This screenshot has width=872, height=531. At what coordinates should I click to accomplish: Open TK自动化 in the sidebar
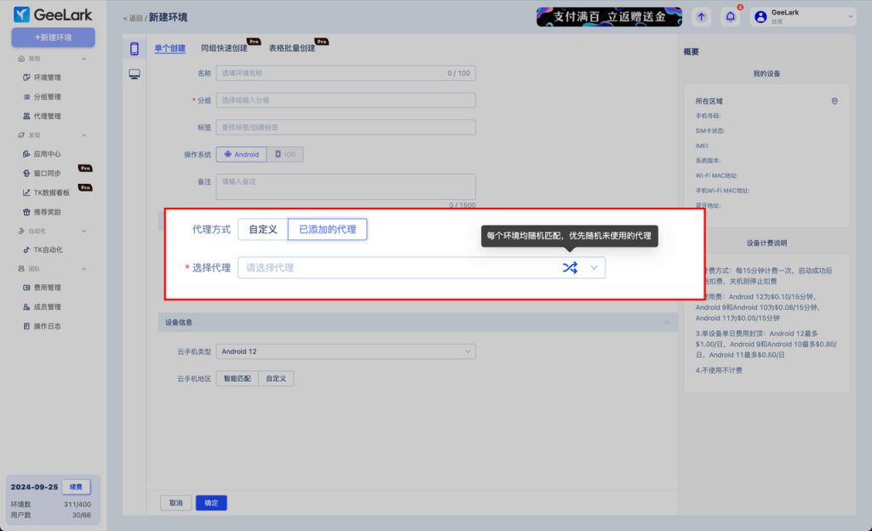(x=48, y=249)
